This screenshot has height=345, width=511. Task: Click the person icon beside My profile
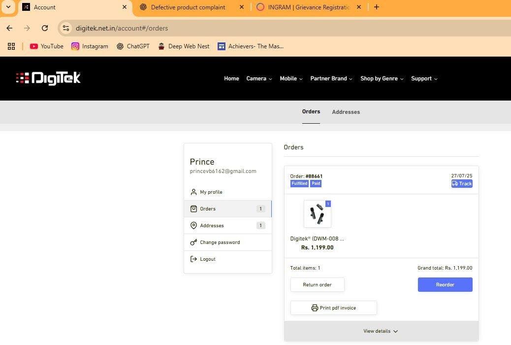pos(193,192)
